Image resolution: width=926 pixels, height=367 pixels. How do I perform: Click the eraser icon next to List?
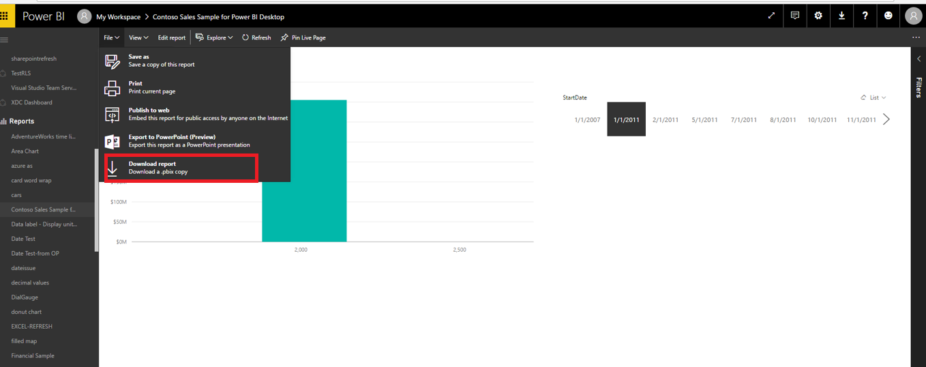click(x=864, y=98)
